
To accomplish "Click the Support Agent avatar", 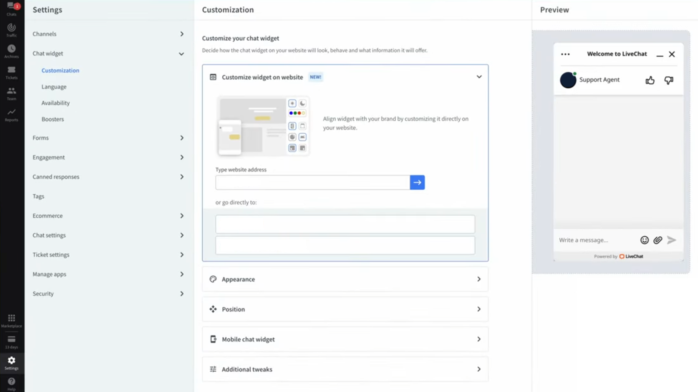I will (x=568, y=80).
